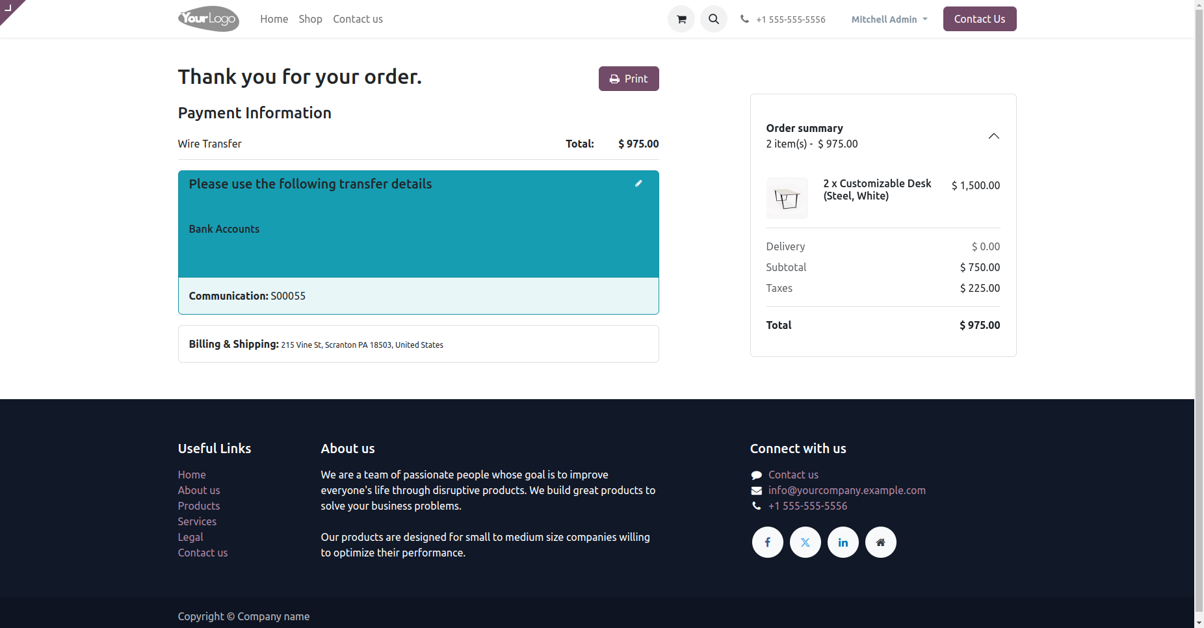
Task: Click the 'Wire Transfer' payment method text
Action: (x=209, y=144)
